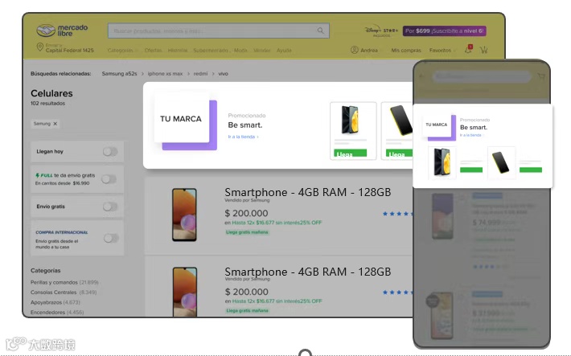Open Ayuda in the navigation
Image resolution: width=571 pixels, height=356 pixels.
point(284,51)
